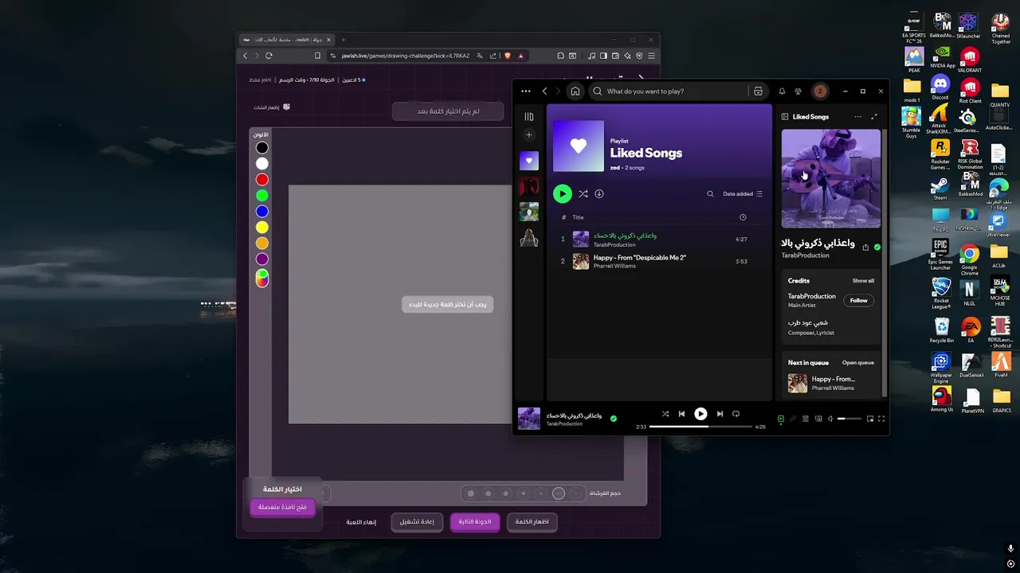Go to Spotify Home

click(575, 91)
